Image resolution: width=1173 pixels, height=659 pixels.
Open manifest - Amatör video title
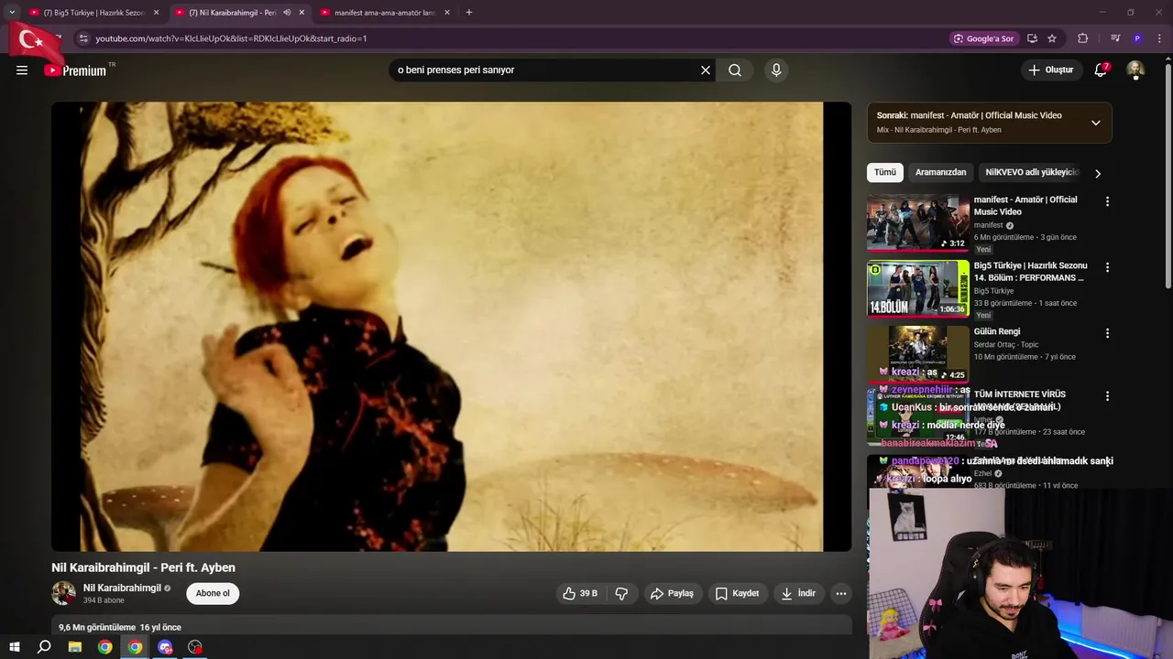click(x=1025, y=206)
